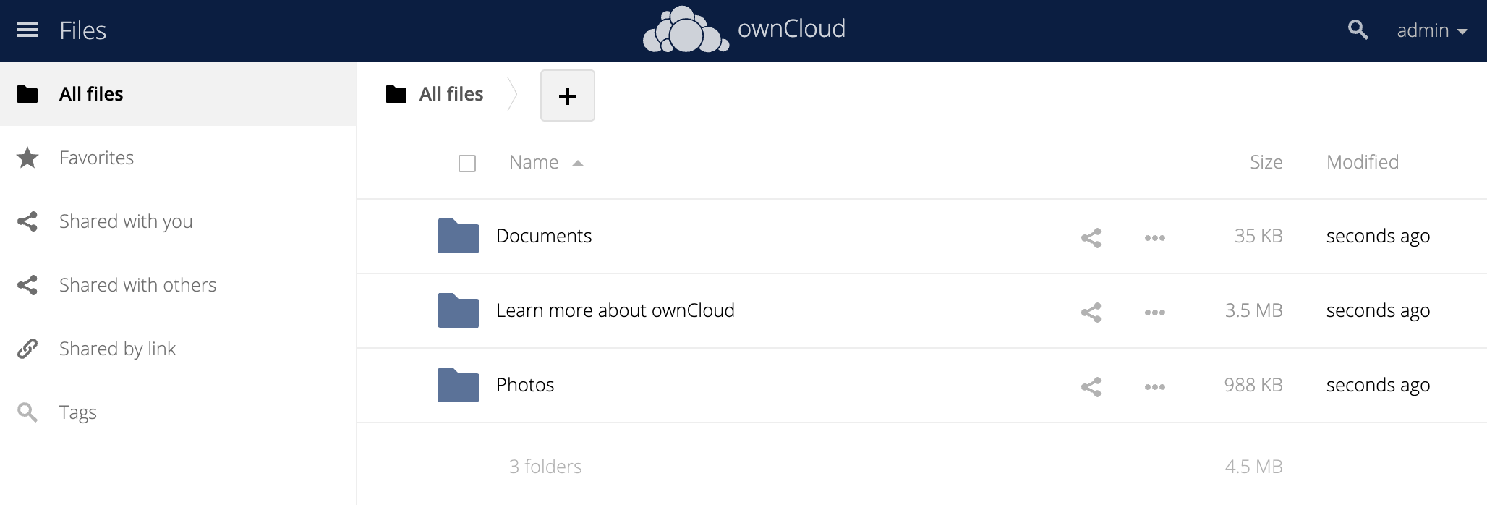
Task: Open the hamburger apps menu
Action: [27, 30]
